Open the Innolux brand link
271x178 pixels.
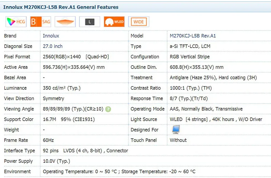(x=51, y=36)
